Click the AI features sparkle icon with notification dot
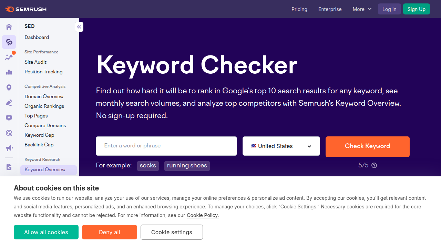This screenshot has width=441, height=248. pos(9,57)
